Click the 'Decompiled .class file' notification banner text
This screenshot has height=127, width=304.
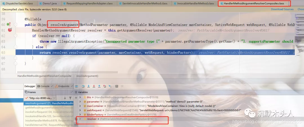pos(35,9)
